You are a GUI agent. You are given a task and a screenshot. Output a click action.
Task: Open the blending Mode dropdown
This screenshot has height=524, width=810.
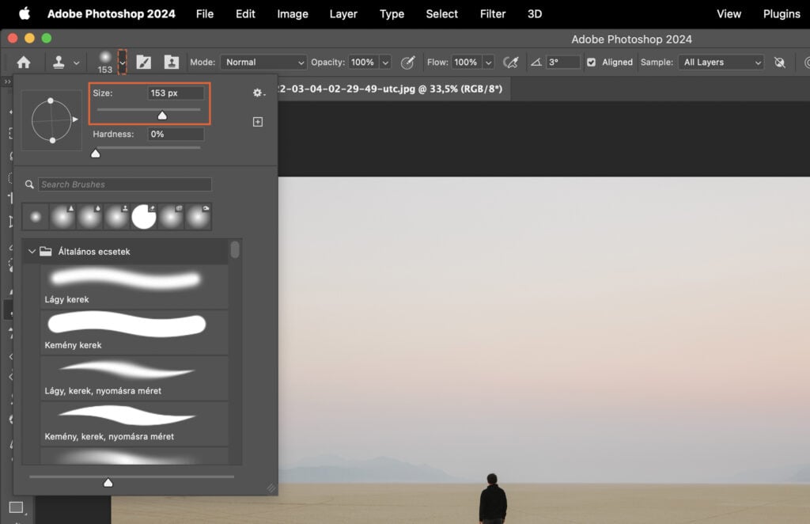pyautogui.click(x=263, y=62)
